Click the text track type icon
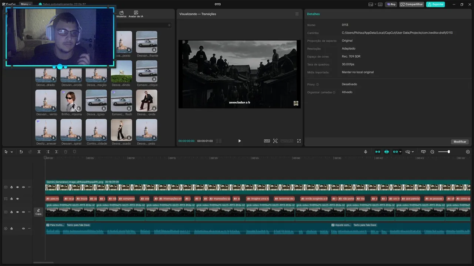The height and width of the screenshot is (266, 474). click(6, 199)
